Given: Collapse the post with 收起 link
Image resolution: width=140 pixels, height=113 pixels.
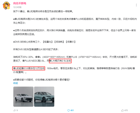Looking at the screenshot, I should tap(16, 83).
